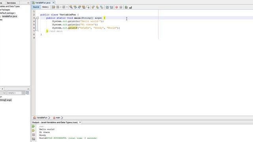Viewport: 253px width, 142px height.
Task: Click the //end main comment
Action: (x=55, y=31)
